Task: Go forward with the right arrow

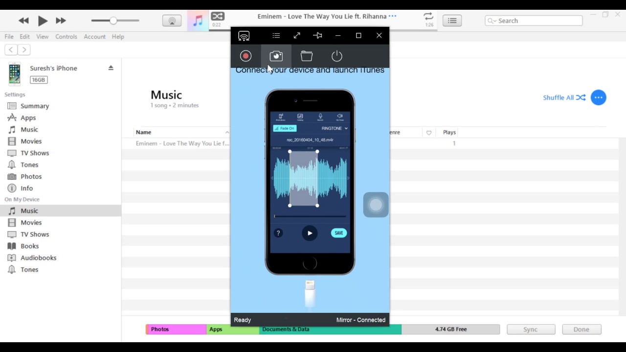Action: click(x=24, y=49)
